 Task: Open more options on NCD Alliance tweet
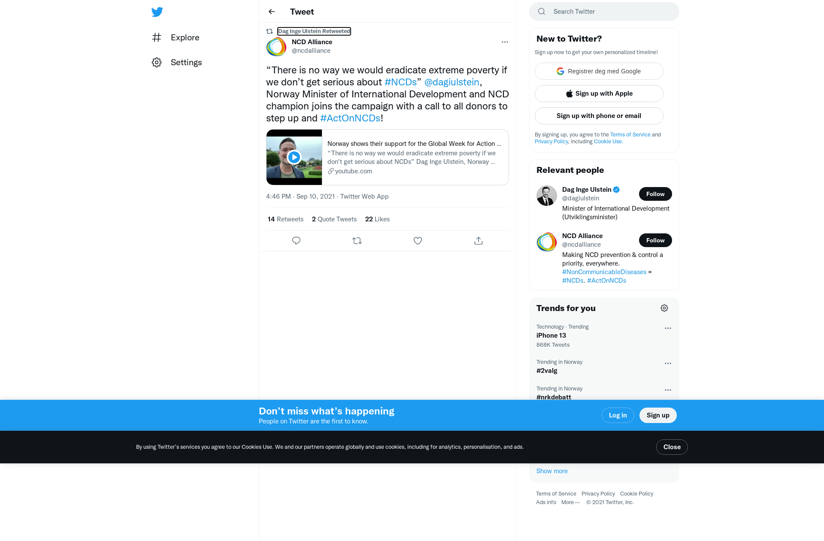click(x=505, y=42)
